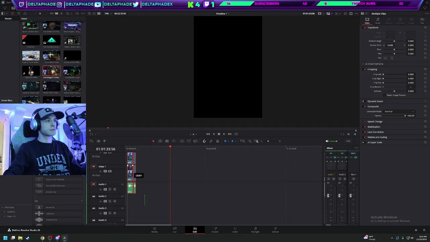This screenshot has width=430, height=242.
Task: Select the File tab in Inspector
Action: pyautogui.click(x=422, y=21)
